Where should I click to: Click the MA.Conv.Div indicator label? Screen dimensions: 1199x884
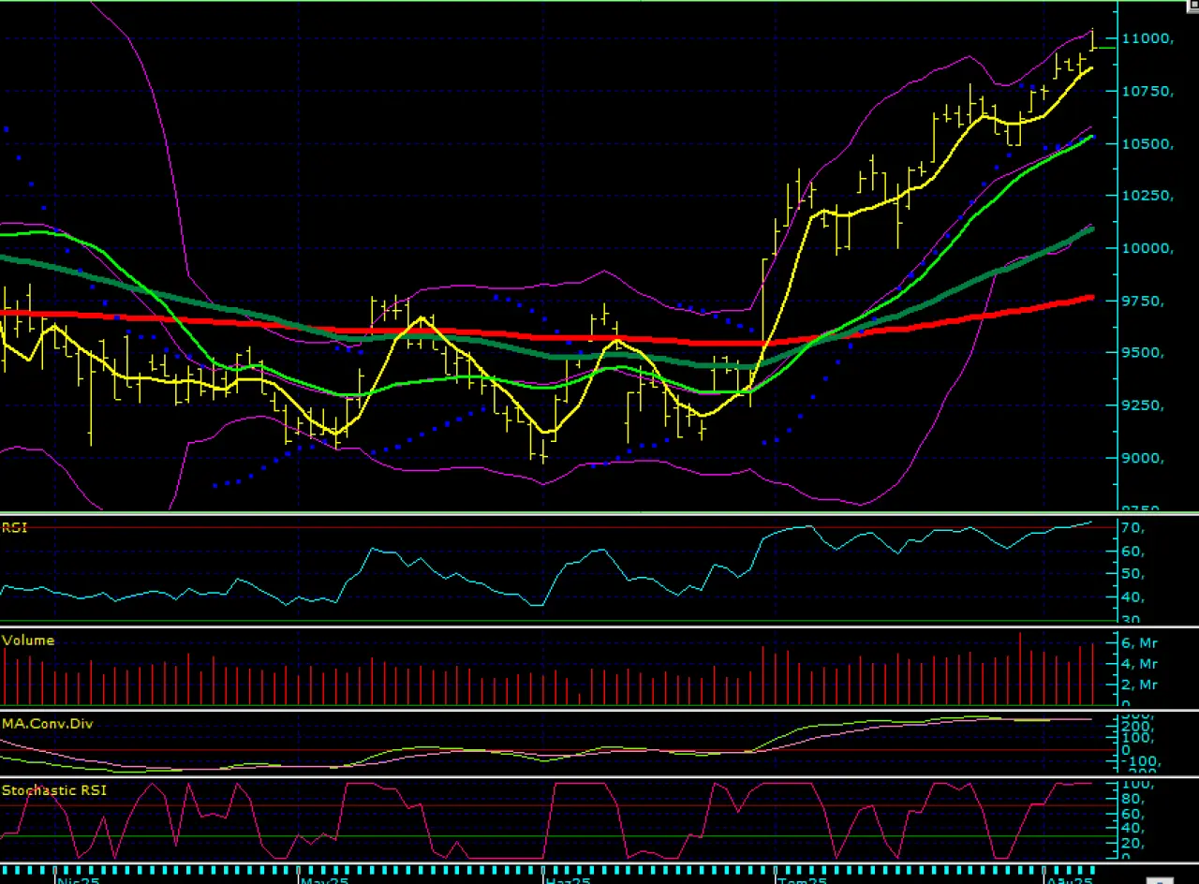click(47, 724)
